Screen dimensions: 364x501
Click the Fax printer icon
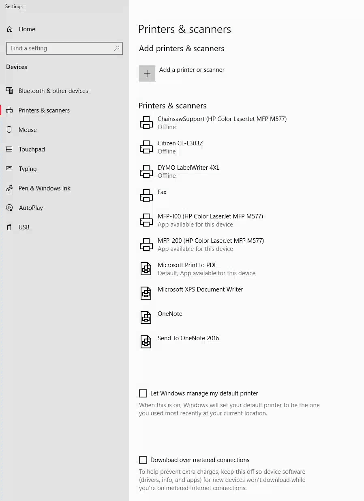146,196
